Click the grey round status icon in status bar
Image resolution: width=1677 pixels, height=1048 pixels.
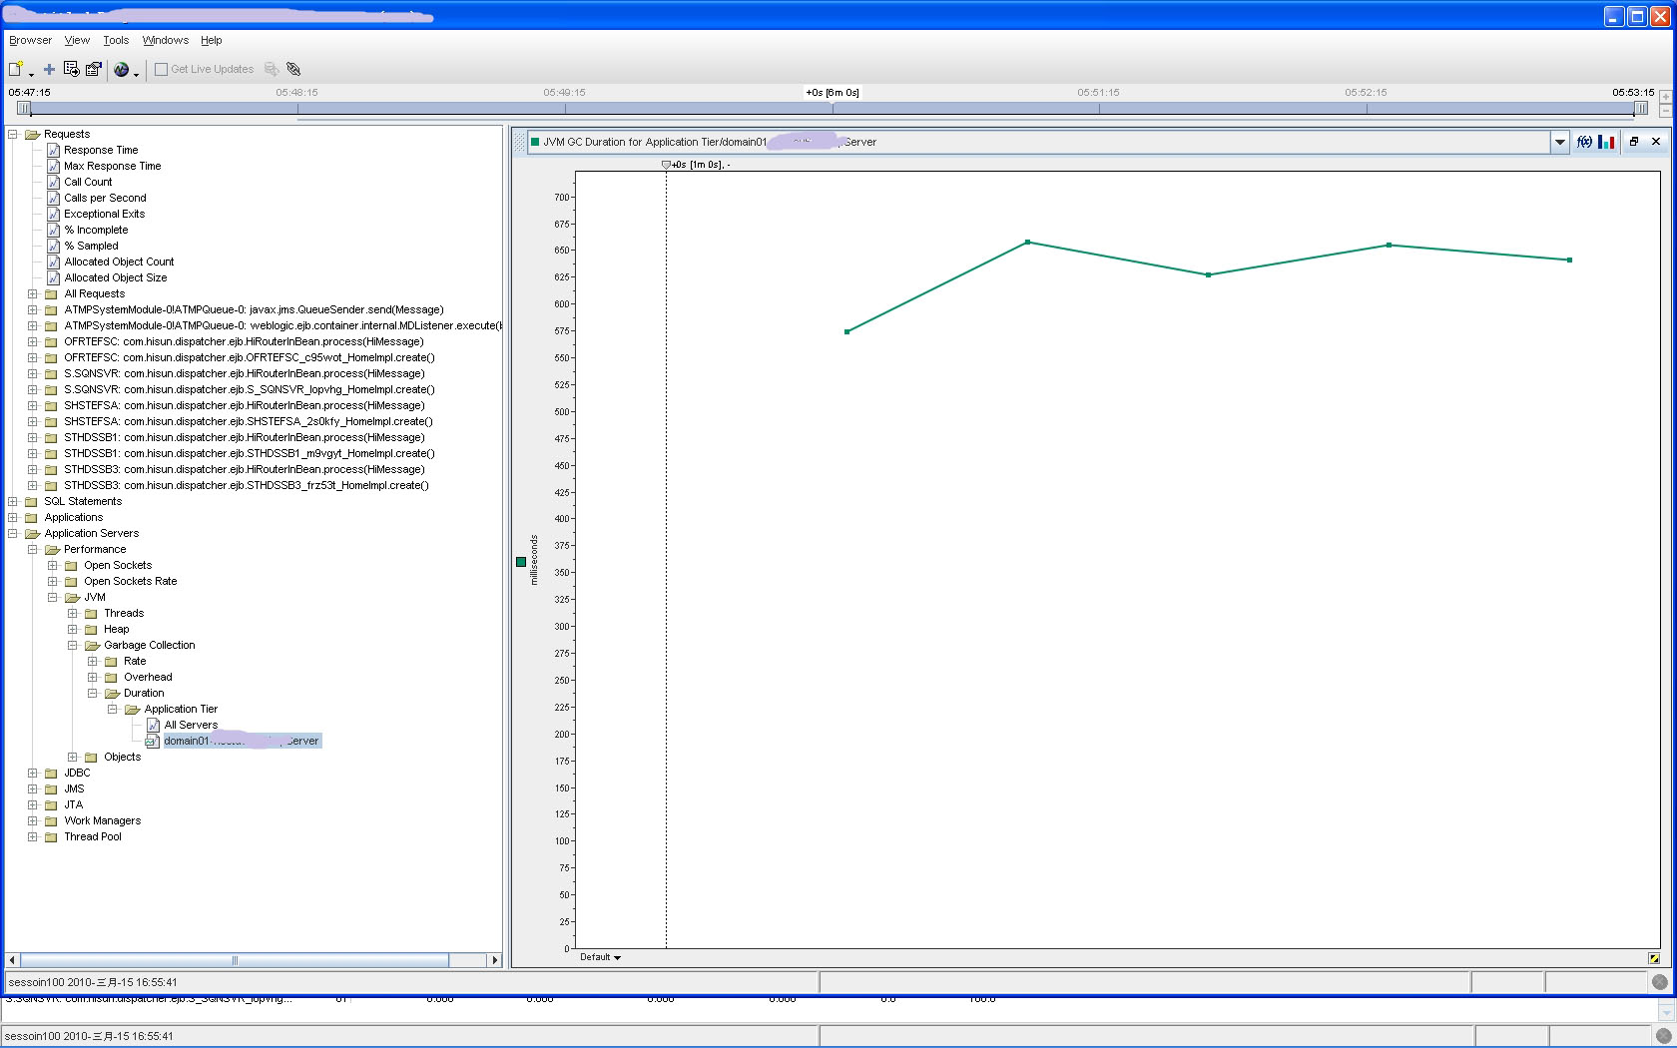click(1660, 982)
